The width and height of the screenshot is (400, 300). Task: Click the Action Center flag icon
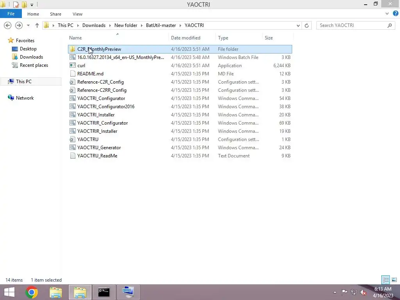(344, 292)
